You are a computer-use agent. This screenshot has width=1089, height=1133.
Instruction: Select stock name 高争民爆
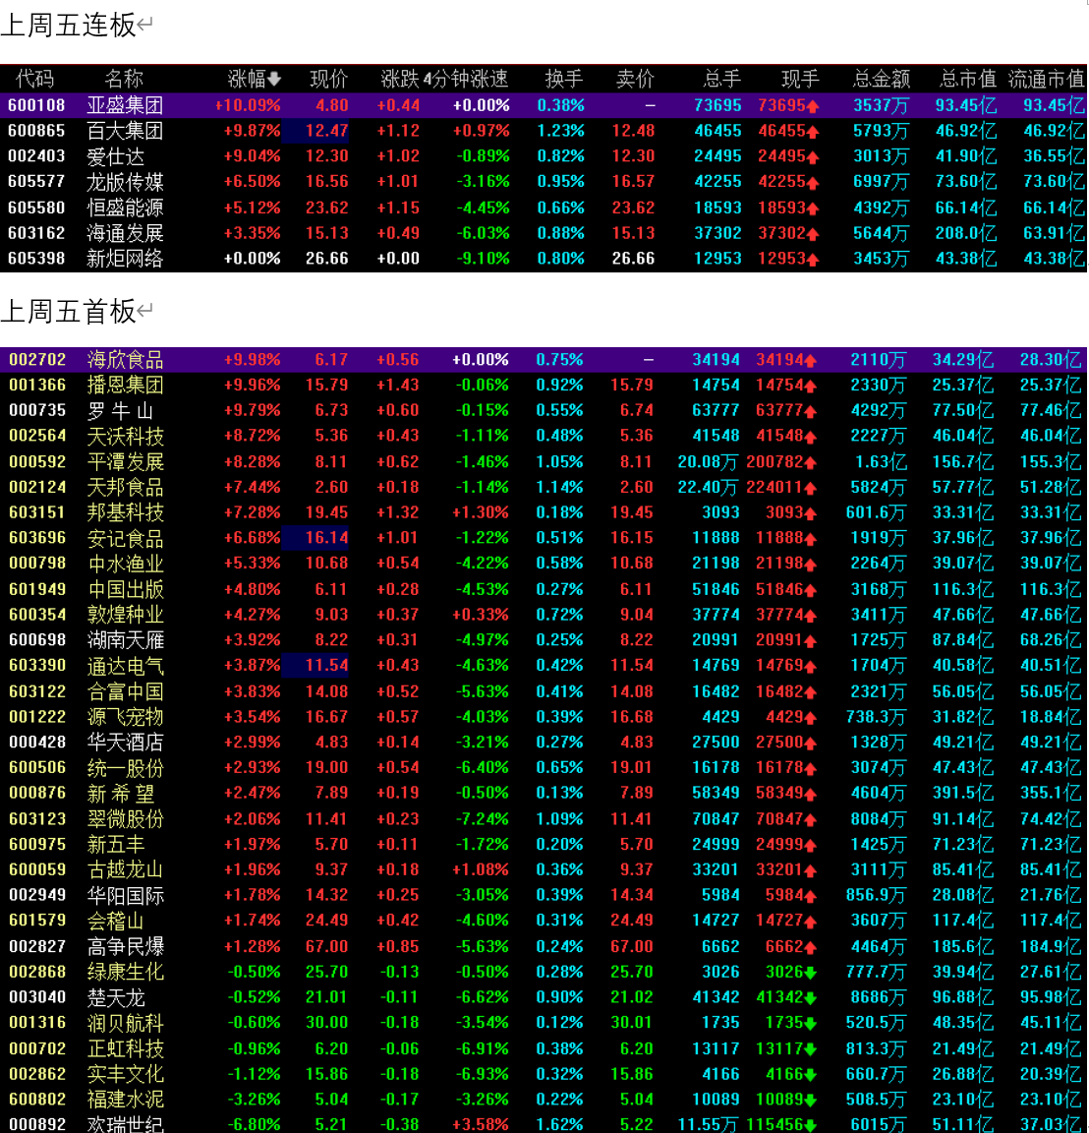[x=125, y=946]
